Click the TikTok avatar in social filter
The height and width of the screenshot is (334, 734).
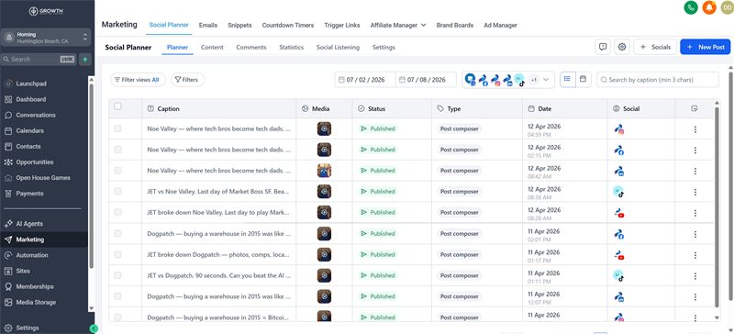(519, 80)
